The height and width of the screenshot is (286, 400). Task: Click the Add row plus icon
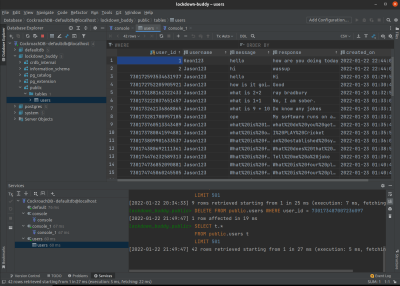coord(178,36)
